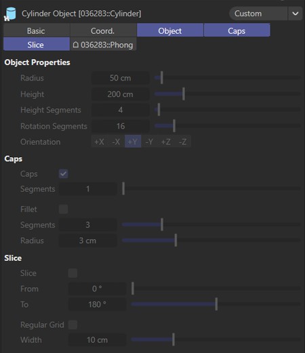Select the +Y orientation button
The height and width of the screenshot is (353, 305).
[133, 142]
